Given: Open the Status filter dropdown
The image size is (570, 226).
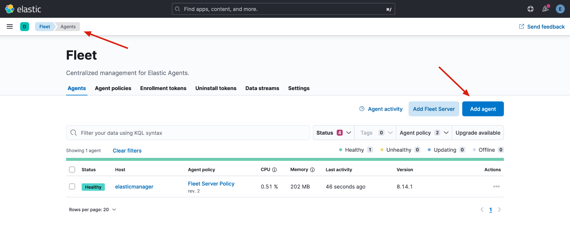Looking at the screenshot, I should [x=334, y=133].
